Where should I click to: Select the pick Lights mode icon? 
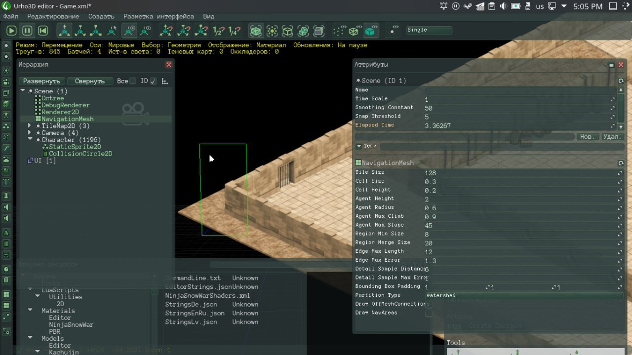coord(272,31)
